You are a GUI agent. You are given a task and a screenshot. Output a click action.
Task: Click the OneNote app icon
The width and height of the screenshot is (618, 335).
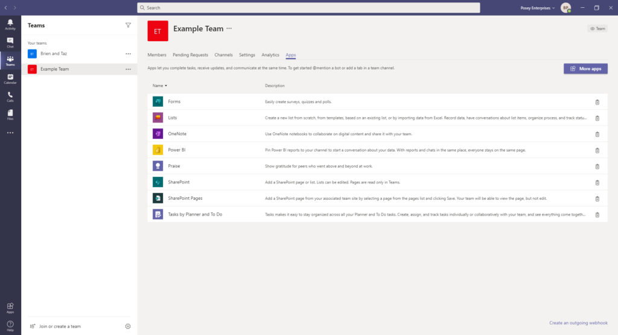coord(158,133)
